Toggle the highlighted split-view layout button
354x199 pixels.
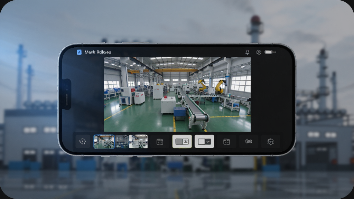tap(182, 141)
